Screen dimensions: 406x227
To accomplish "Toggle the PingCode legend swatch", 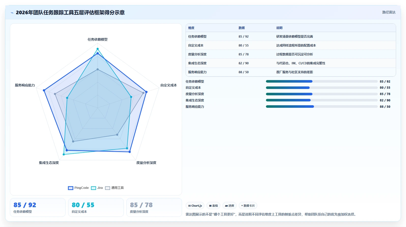I will coord(71,188).
